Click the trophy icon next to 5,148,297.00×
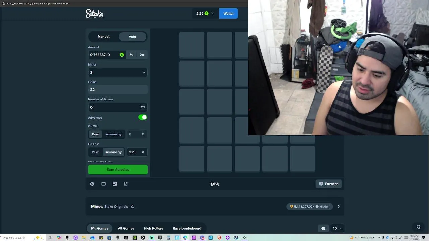This screenshot has height=241, width=429. 291,207
